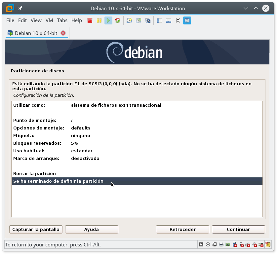Image resolution: width=278 pixels, height=255 pixels.
Task: Click the 'estándar' typical usage value
Action: pyautogui.click(x=82, y=151)
